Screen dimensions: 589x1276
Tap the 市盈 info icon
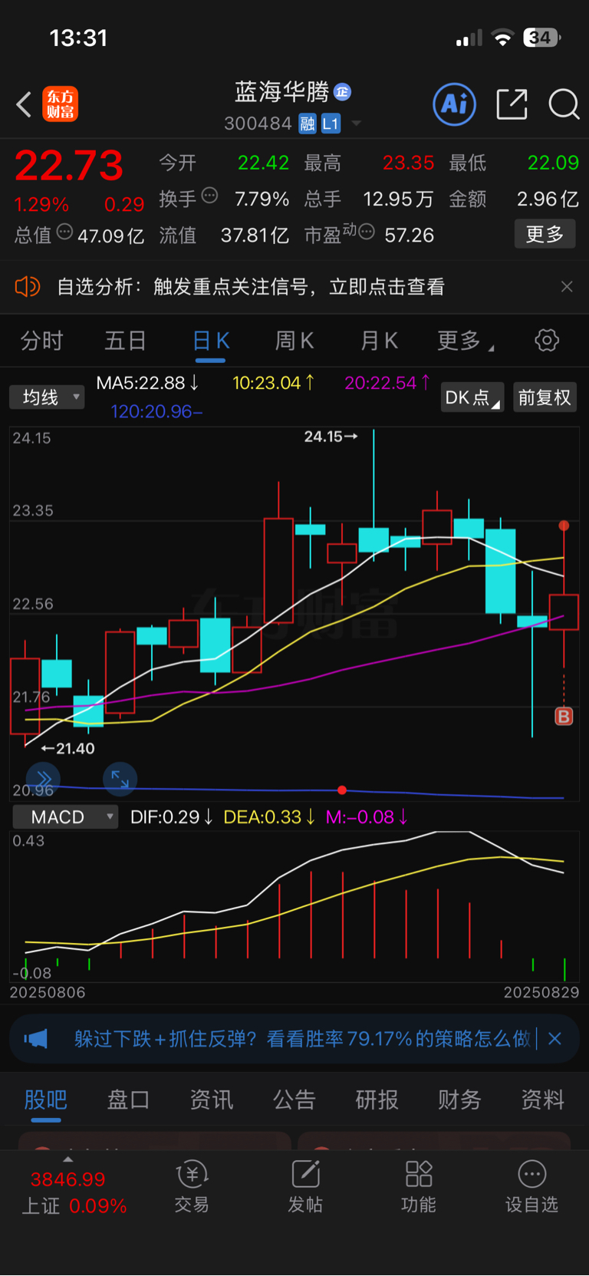click(367, 232)
